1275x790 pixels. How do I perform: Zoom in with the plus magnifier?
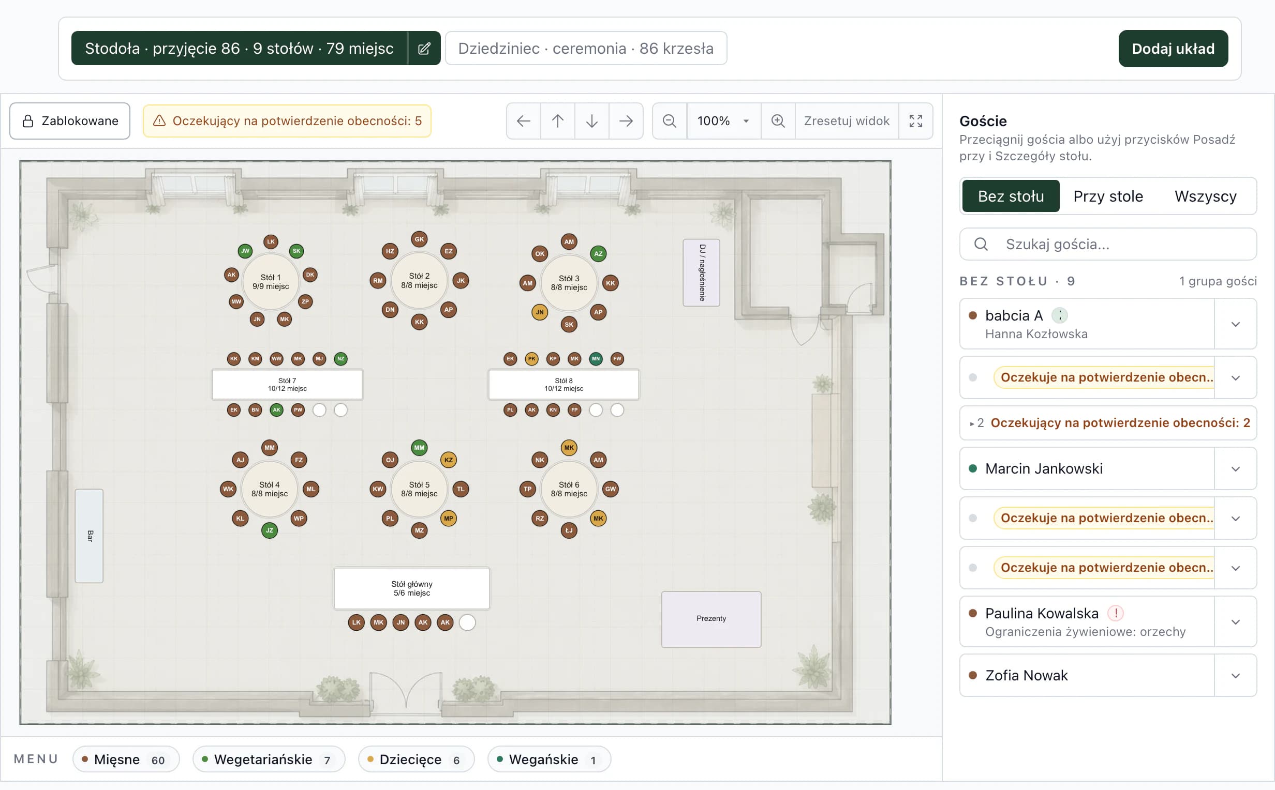click(x=778, y=120)
